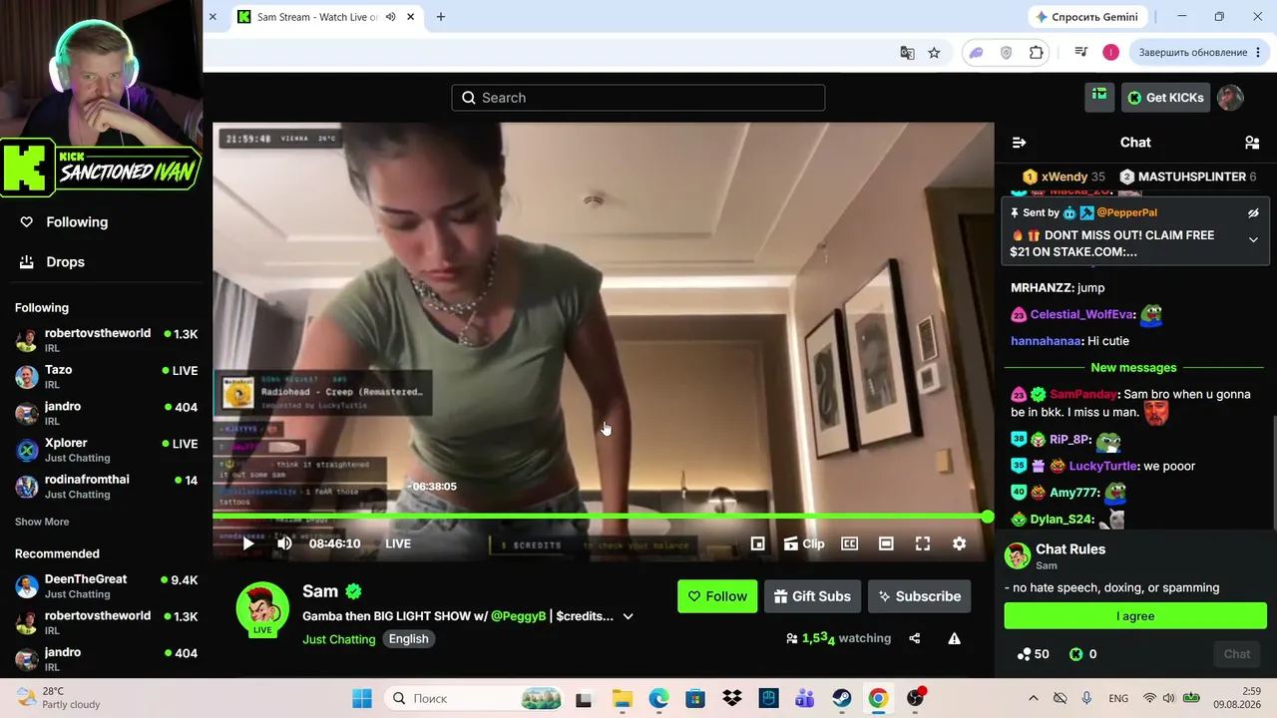
Task: Open Gift Subs for Sam
Action: tap(812, 596)
